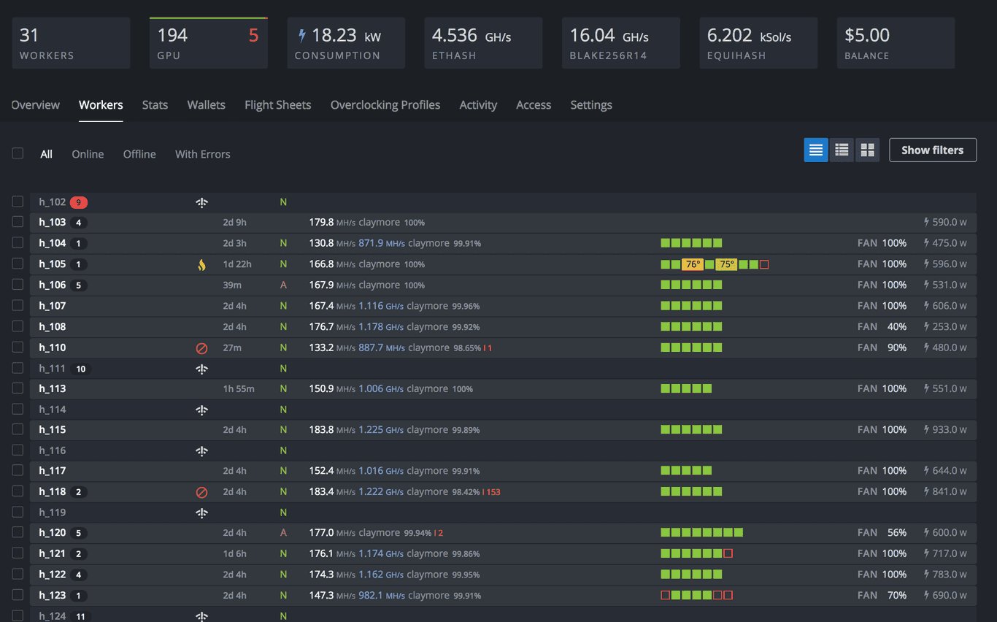Click the fan icon next to h_102

202,201
